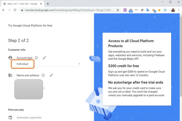Screen dimensions: 182x121
Task: Close the Free Trial browser tab
Action: coord(41,4)
